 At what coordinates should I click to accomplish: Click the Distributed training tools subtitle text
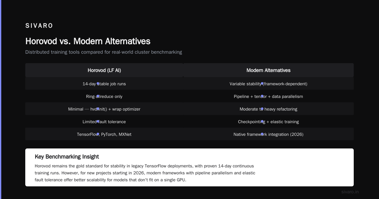click(x=104, y=52)
